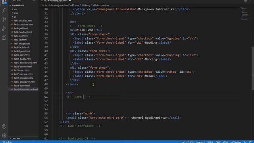Open the Run and Debug view
254x143 pixels.
pos(4,29)
